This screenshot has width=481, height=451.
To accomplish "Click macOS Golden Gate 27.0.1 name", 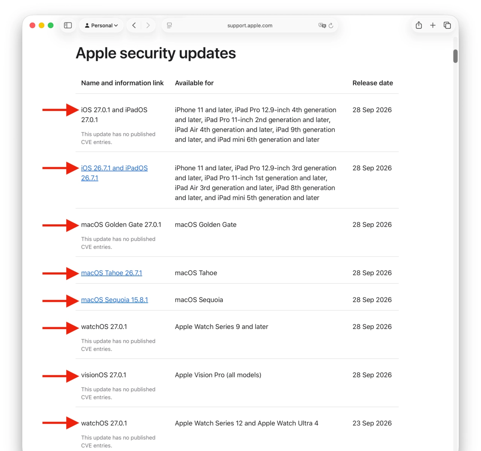I will (121, 225).
